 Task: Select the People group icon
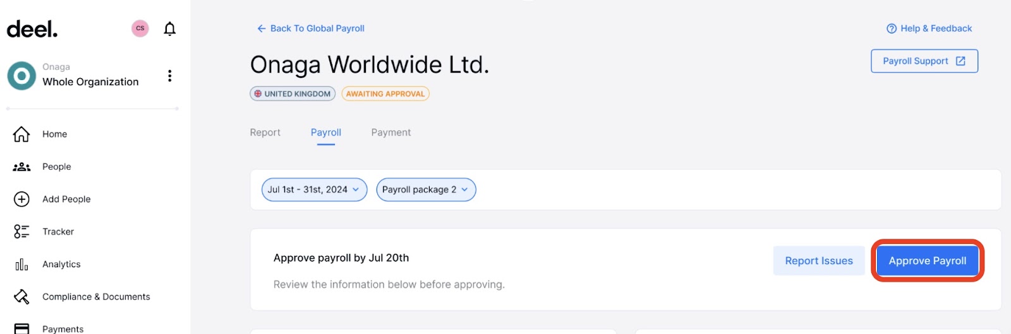point(21,167)
